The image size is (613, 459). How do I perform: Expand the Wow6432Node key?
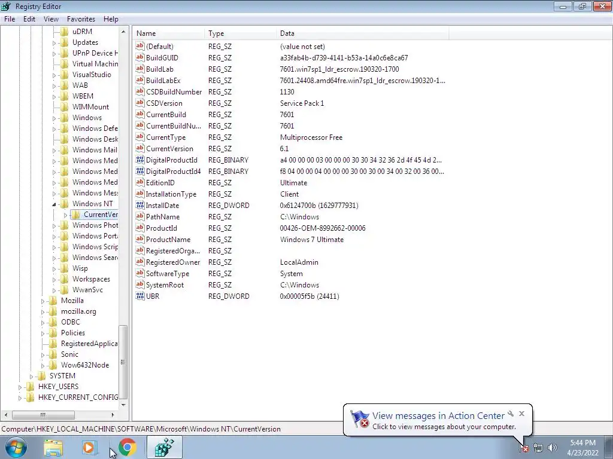pos(43,365)
